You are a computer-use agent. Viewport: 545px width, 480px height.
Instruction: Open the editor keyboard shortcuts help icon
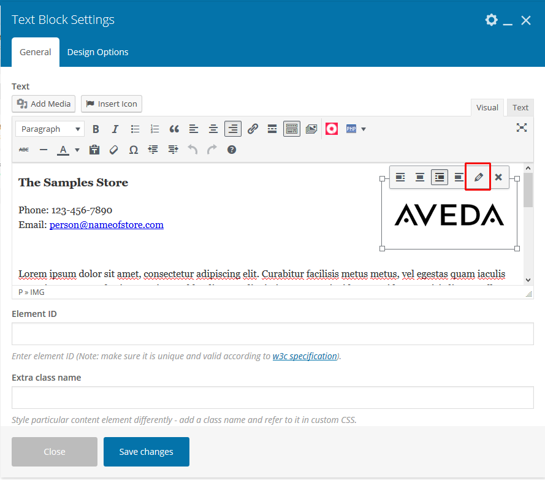point(231,150)
